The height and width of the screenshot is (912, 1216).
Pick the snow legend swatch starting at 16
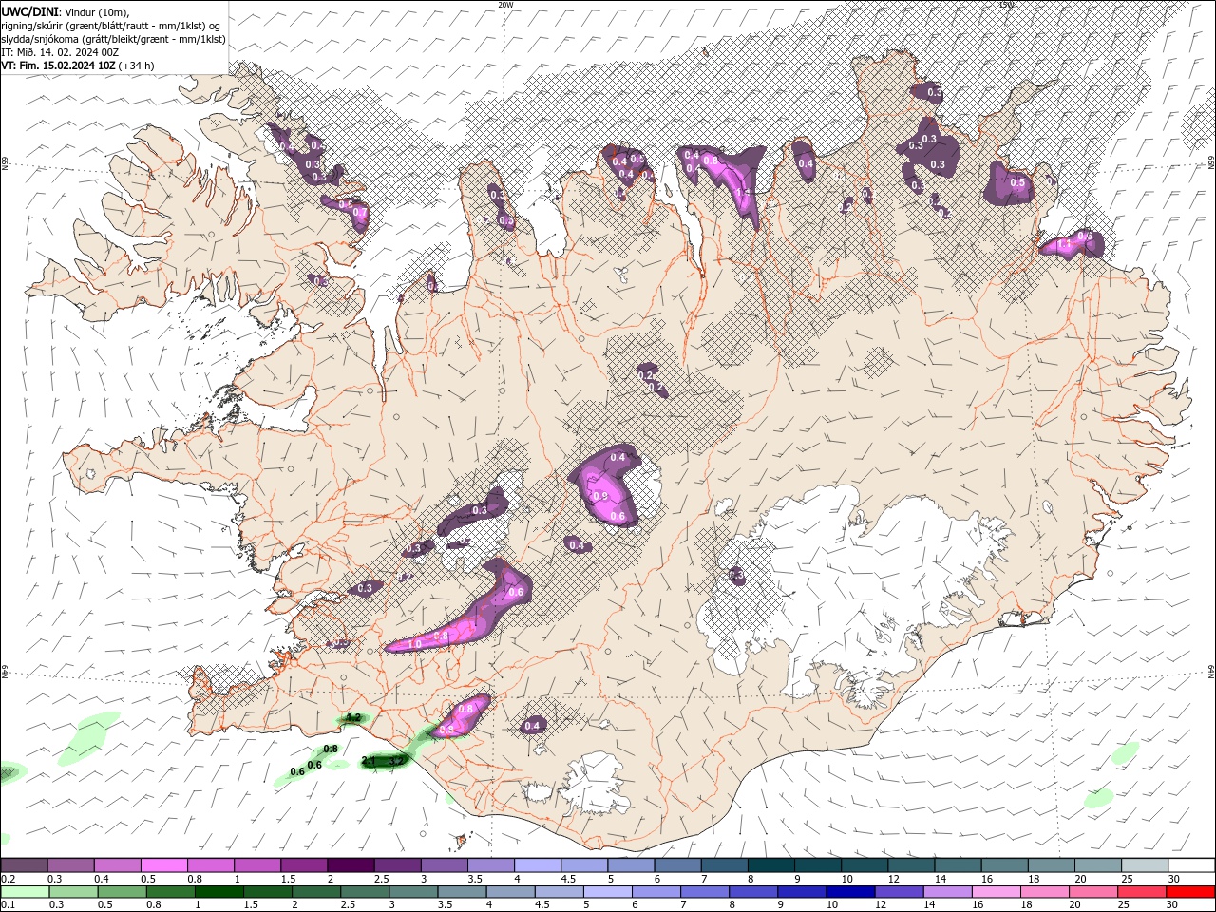point(1002,865)
